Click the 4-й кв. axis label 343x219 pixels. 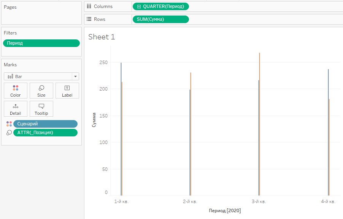pyautogui.click(x=328, y=202)
